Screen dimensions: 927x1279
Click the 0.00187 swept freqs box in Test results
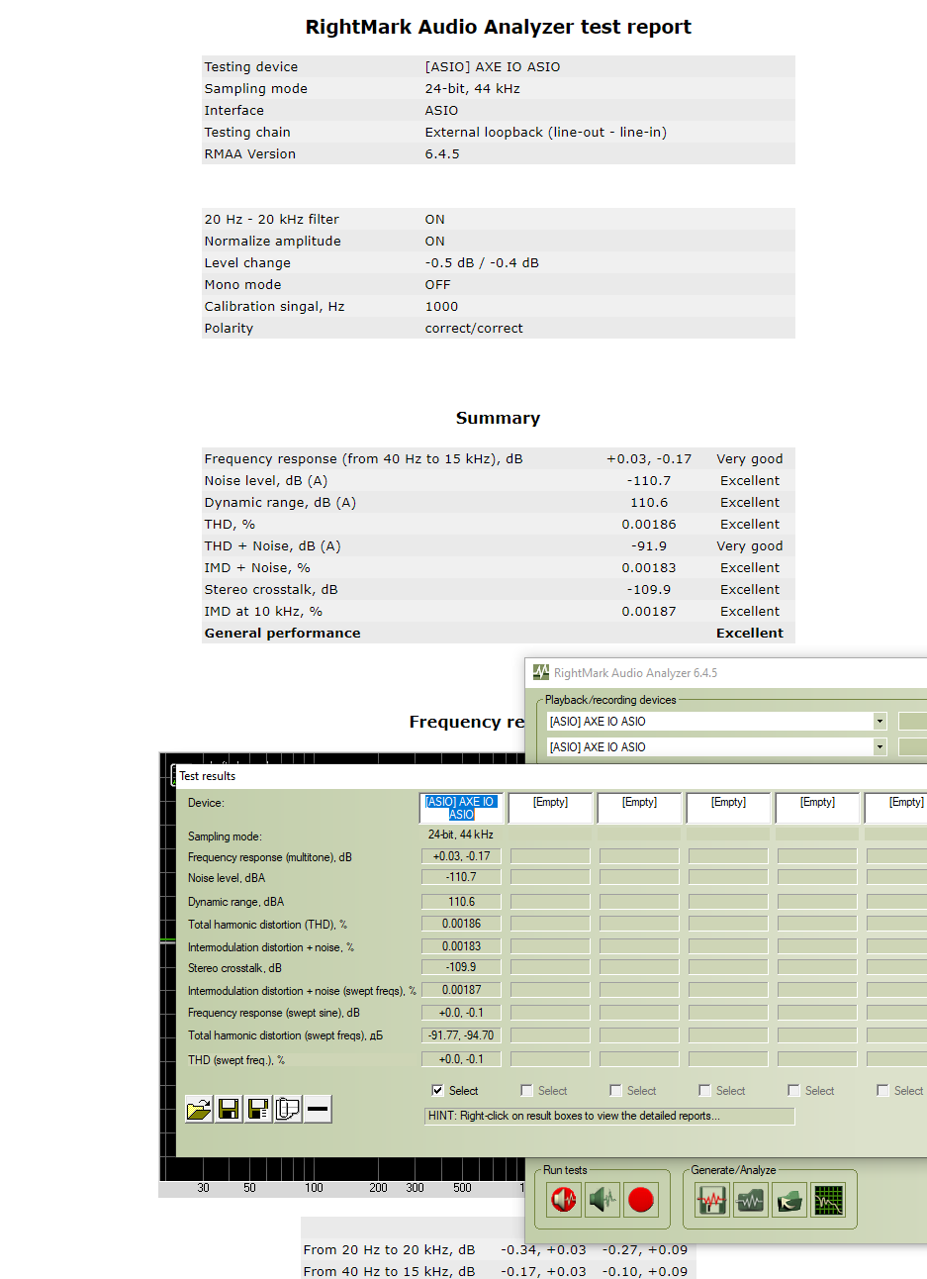(x=461, y=990)
